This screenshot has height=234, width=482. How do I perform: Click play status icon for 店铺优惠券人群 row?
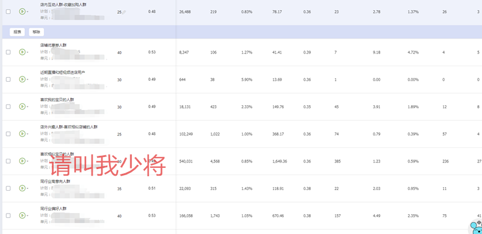tap(22, 52)
